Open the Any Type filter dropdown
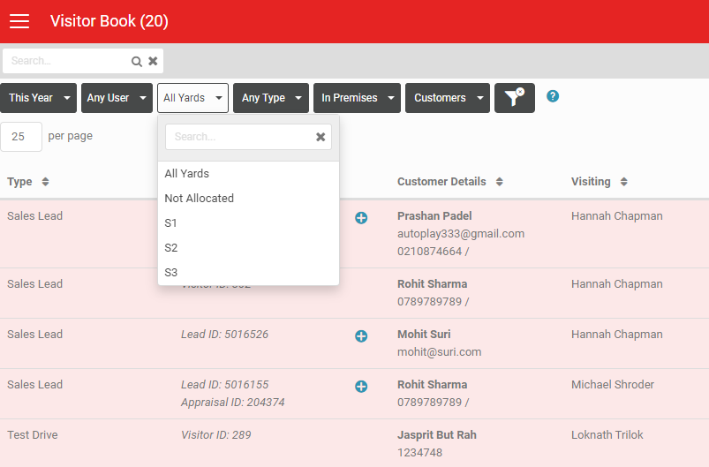The image size is (709, 467). point(271,98)
